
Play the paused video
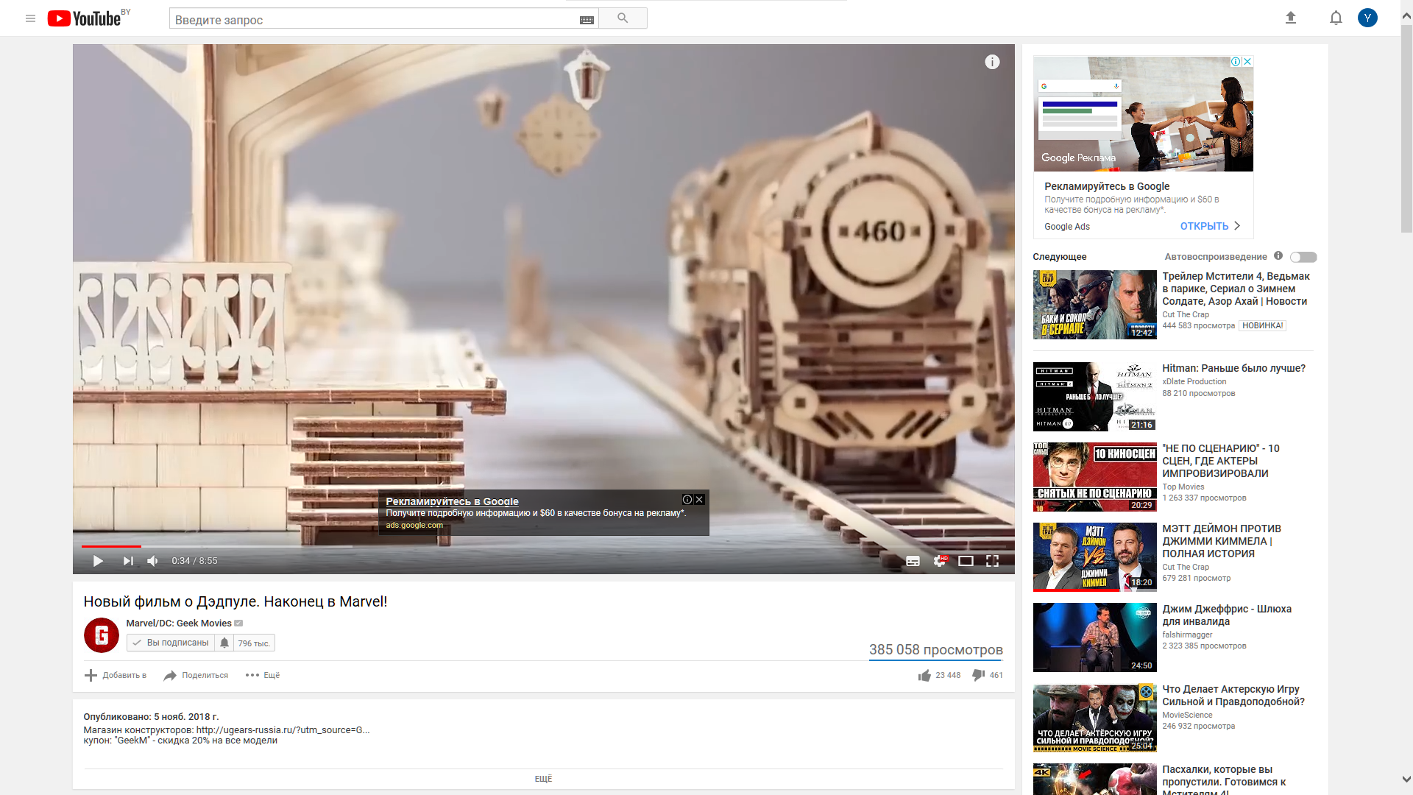[98, 561]
